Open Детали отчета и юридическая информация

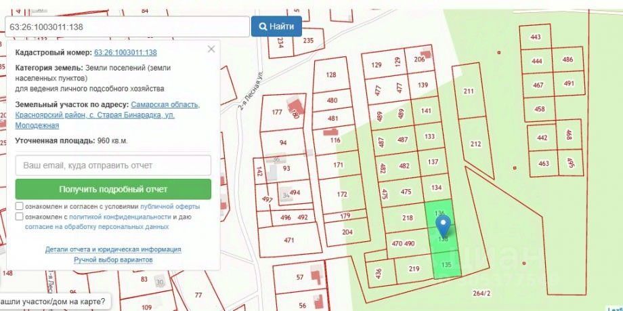[113, 249]
